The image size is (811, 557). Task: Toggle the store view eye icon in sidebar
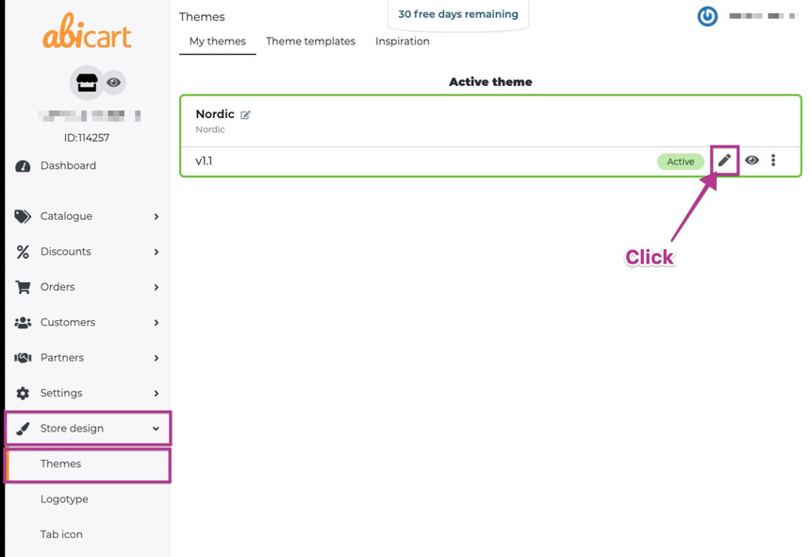[114, 83]
